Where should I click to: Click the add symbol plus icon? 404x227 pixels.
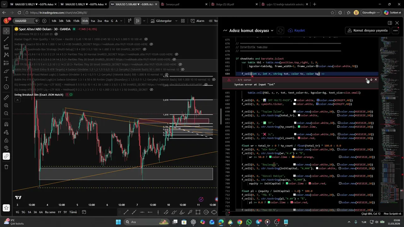pos(44,21)
